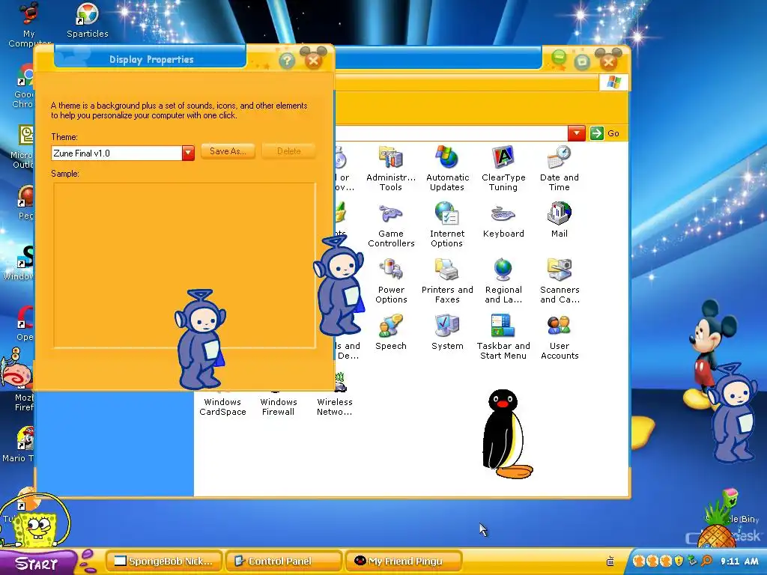Open the Automatic Updates applet
The image size is (767, 575).
click(447, 168)
